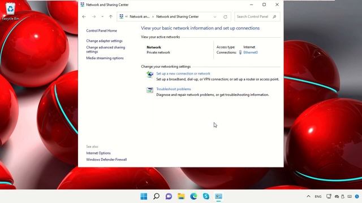Click 'Set up a new connection or network'

click(x=183, y=74)
